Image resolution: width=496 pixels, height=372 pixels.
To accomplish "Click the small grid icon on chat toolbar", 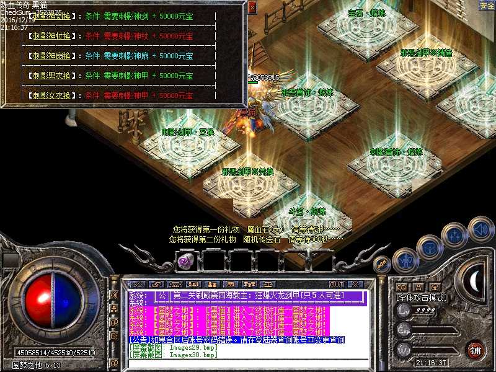I will pyautogui.click(x=231, y=285).
